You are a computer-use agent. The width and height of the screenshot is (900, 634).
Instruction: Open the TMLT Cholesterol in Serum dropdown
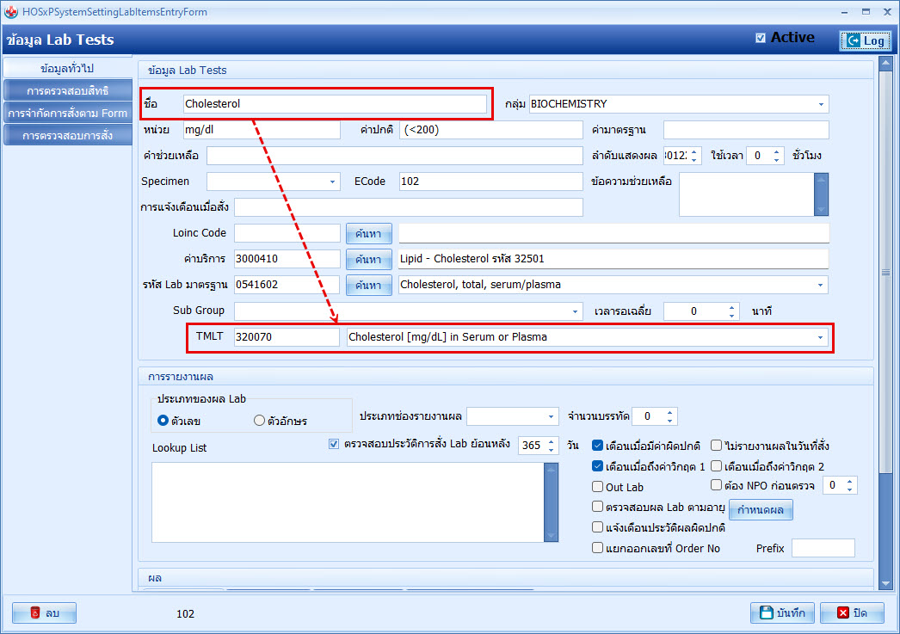pos(820,337)
